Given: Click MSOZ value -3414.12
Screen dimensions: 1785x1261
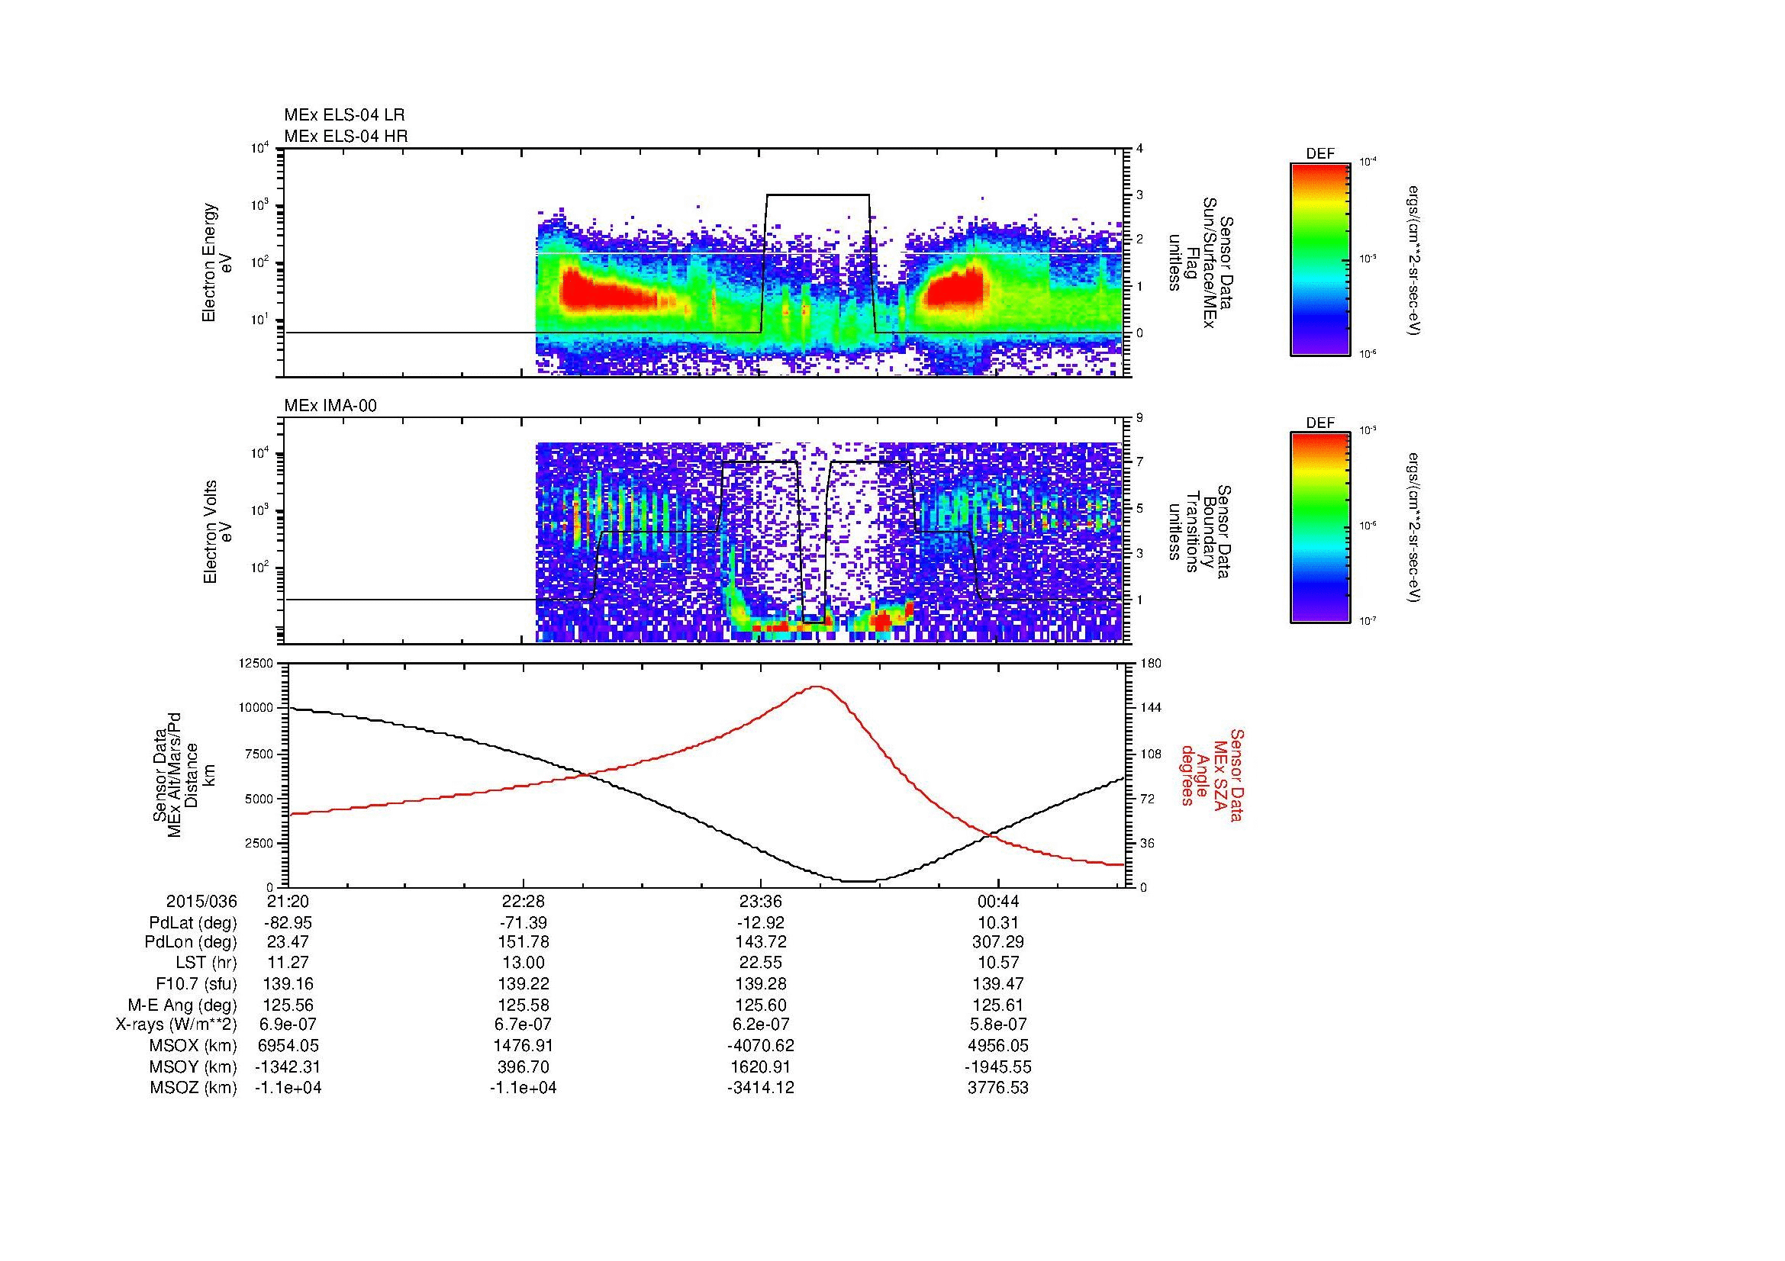Looking at the screenshot, I should pos(760,1088).
